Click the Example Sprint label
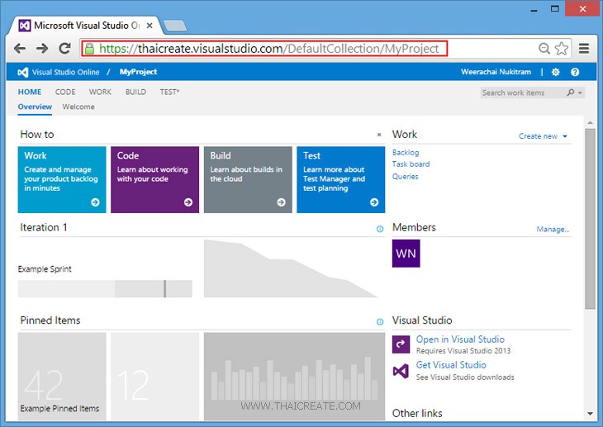 [x=45, y=269]
